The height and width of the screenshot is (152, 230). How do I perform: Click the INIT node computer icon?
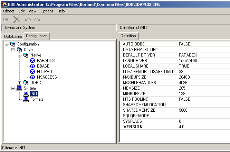26,94
